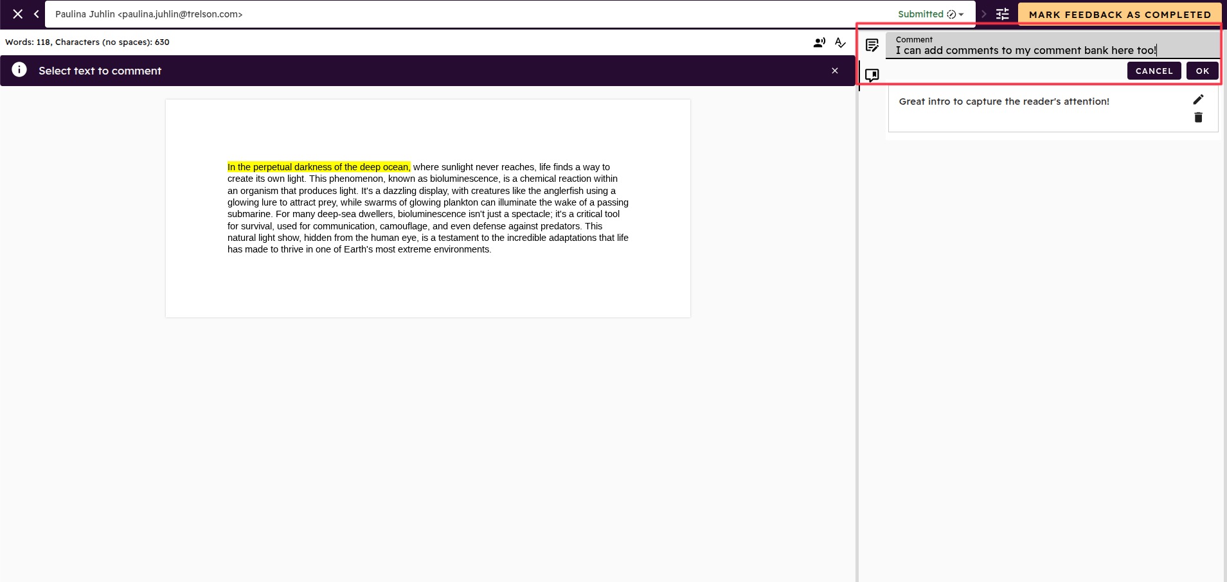The height and width of the screenshot is (582, 1227).
Task: Open the settings sliders icon
Action: (1003, 14)
